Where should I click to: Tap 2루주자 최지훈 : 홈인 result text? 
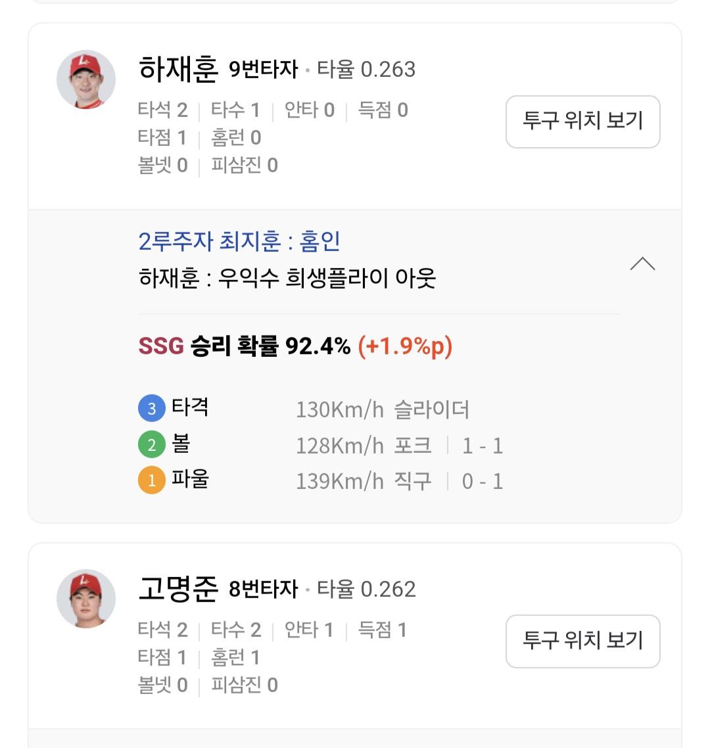(239, 241)
